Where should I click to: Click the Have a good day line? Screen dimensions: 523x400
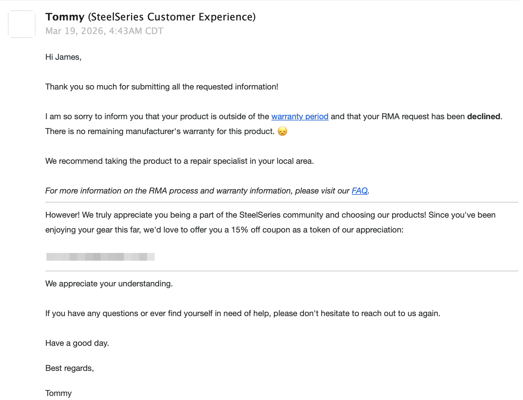77,343
